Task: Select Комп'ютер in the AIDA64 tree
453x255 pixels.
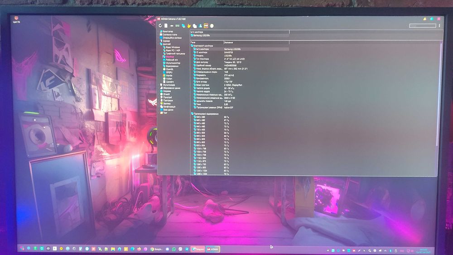Action: (166, 31)
